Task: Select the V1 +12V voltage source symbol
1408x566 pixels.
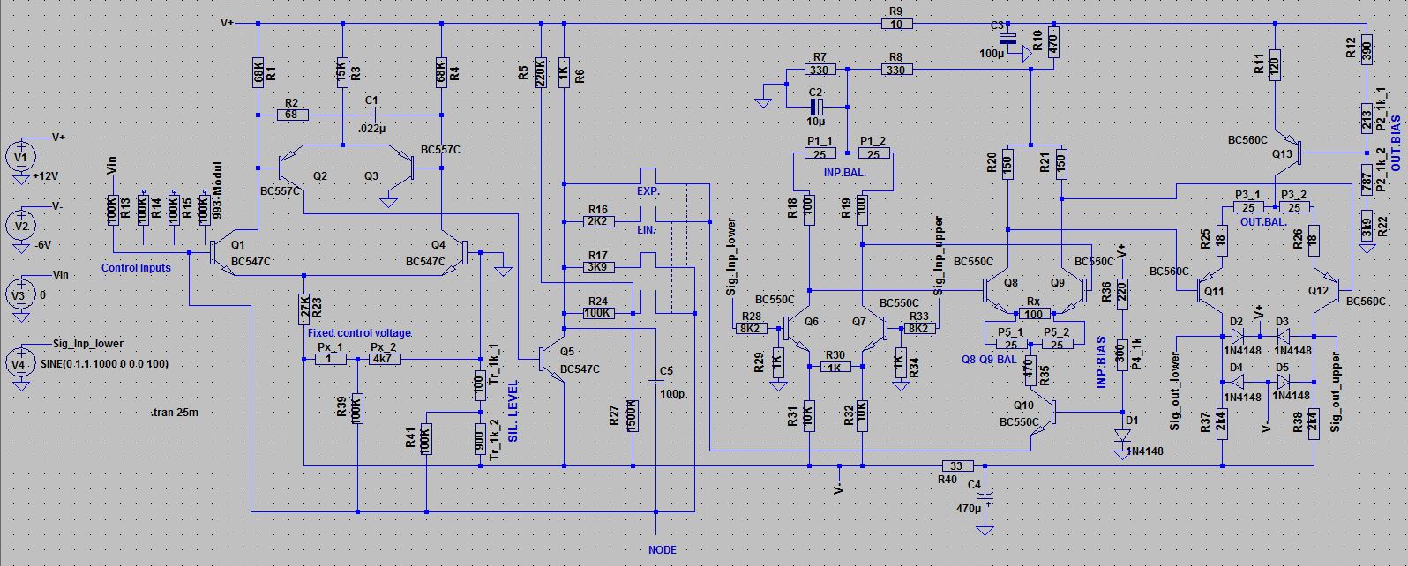Action: click(20, 158)
